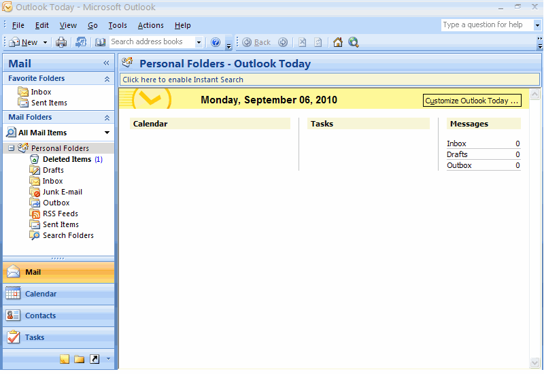Expand Web toolbar options at far right
The width and height of the screenshot is (544, 374).
pyautogui.click(x=539, y=42)
